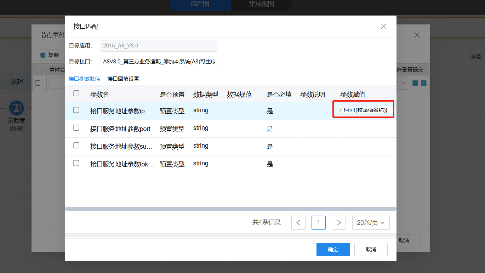Click the 参数说明 column header
485x273 pixels.
pyautogui.click(x=313, y=95)
